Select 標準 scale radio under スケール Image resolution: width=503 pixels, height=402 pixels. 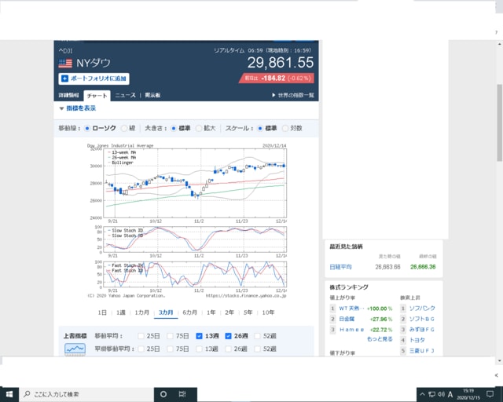tap(260, 128)
